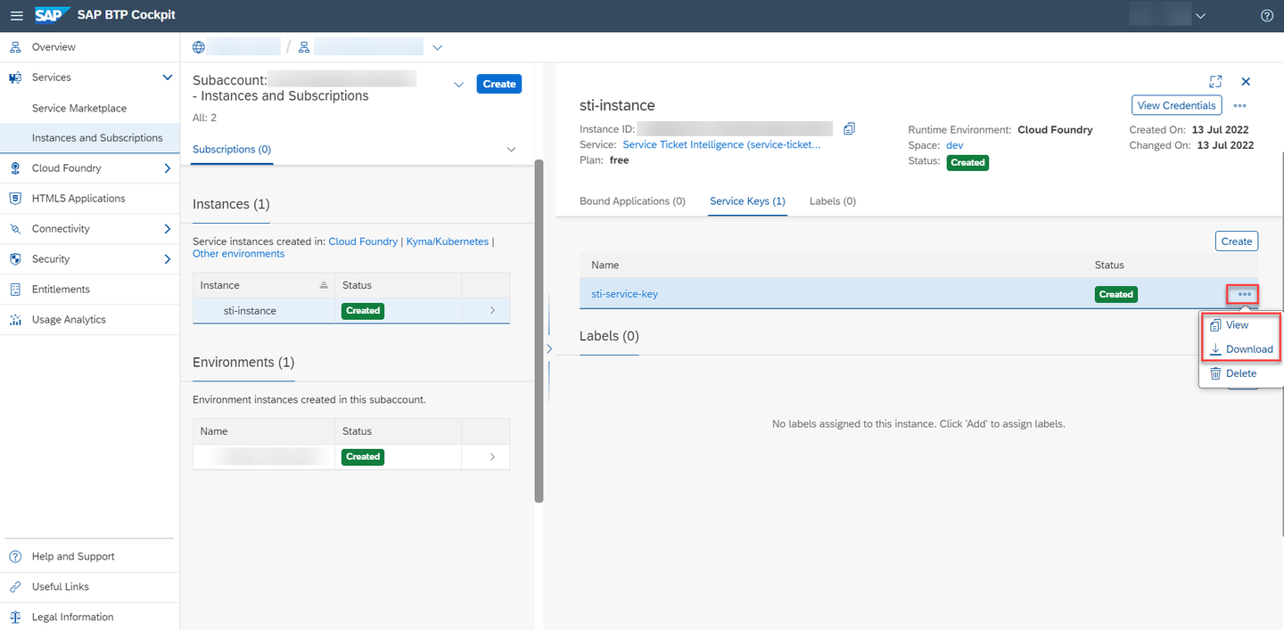Image resolution: width=1284 pixels, height=630 pixels.
Task: Open the sti-instance row details arrow
Action: click(x=492, y=311)
